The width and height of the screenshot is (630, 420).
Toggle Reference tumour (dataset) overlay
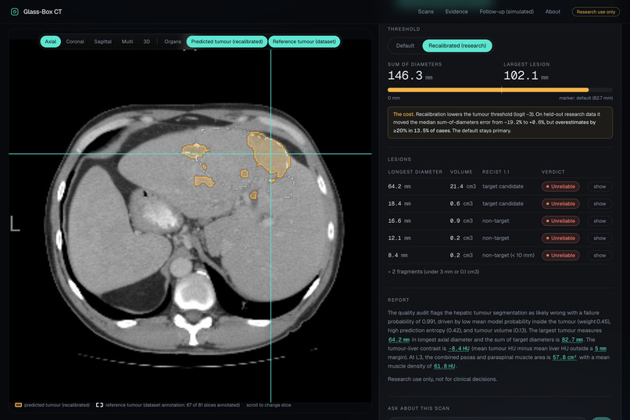[304, 41]
